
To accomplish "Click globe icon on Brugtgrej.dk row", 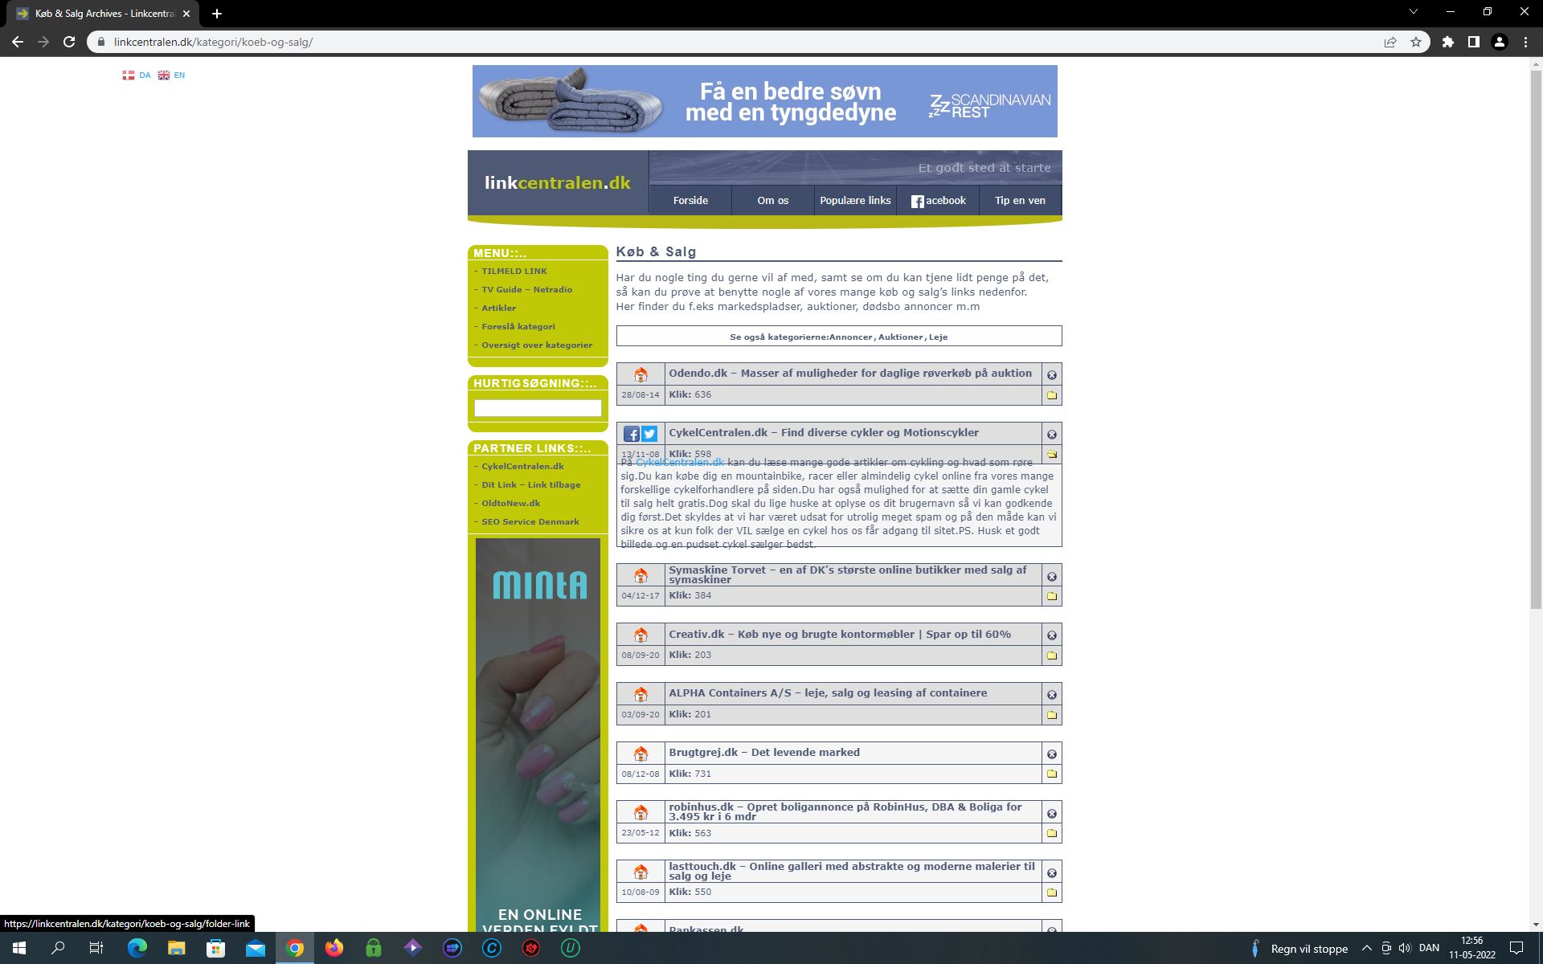I will [x=1051, y=754].
